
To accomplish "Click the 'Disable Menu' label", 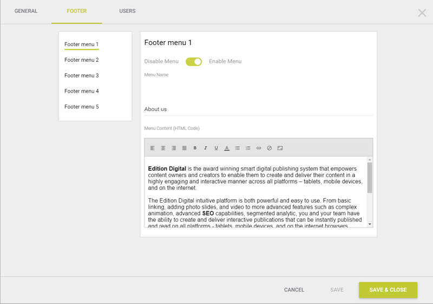I will point(161,61).
